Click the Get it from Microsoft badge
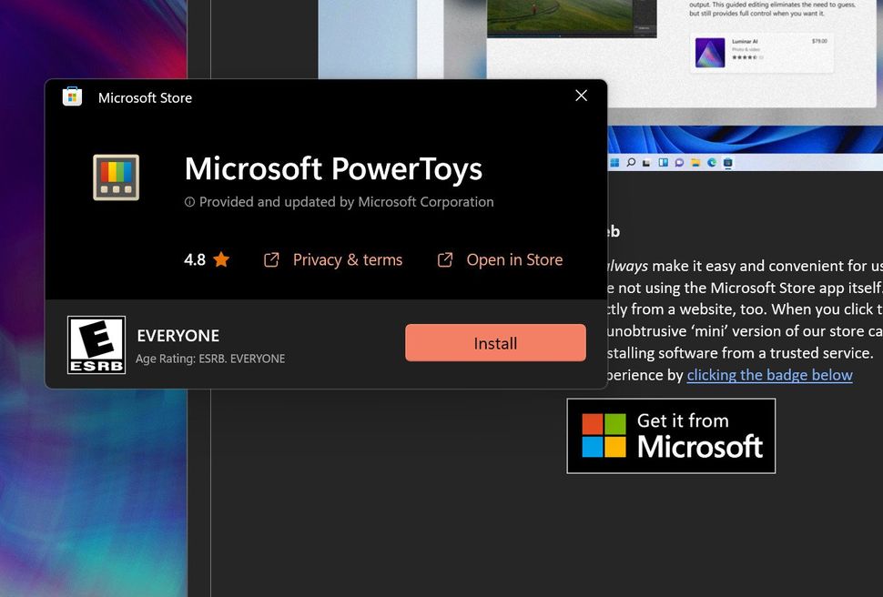The height and width of the screenshot is (597, 883). tap(671, 435)
